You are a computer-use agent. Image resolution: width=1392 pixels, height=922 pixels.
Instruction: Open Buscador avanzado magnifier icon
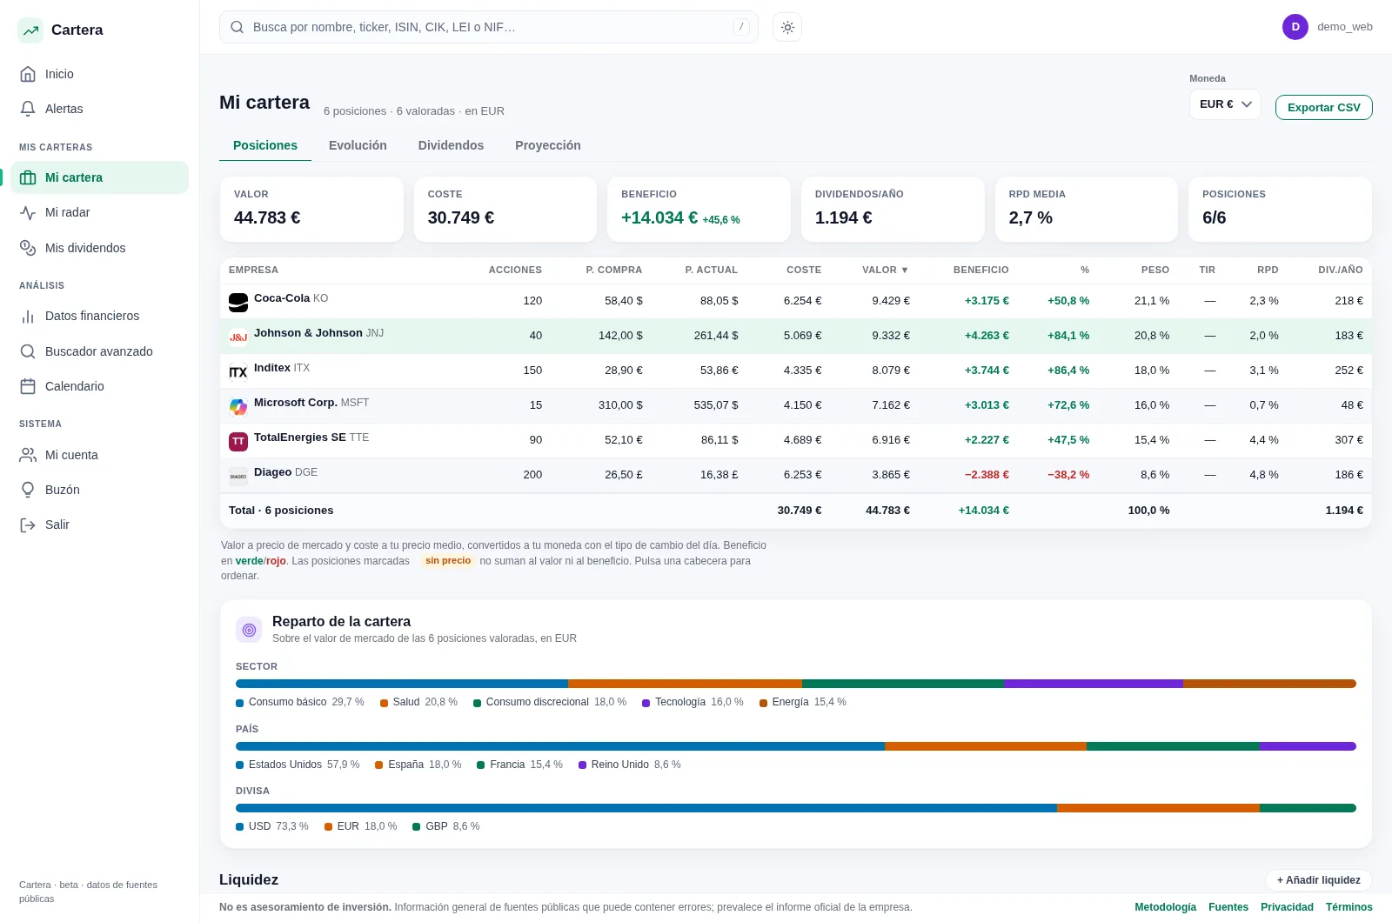[x=28, y=351]
